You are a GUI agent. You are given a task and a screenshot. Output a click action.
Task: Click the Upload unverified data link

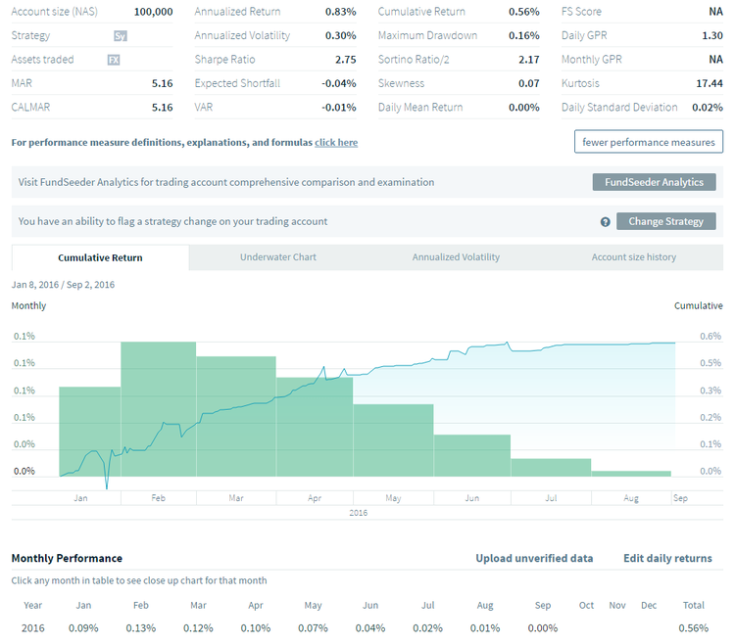tap(534, 558)
